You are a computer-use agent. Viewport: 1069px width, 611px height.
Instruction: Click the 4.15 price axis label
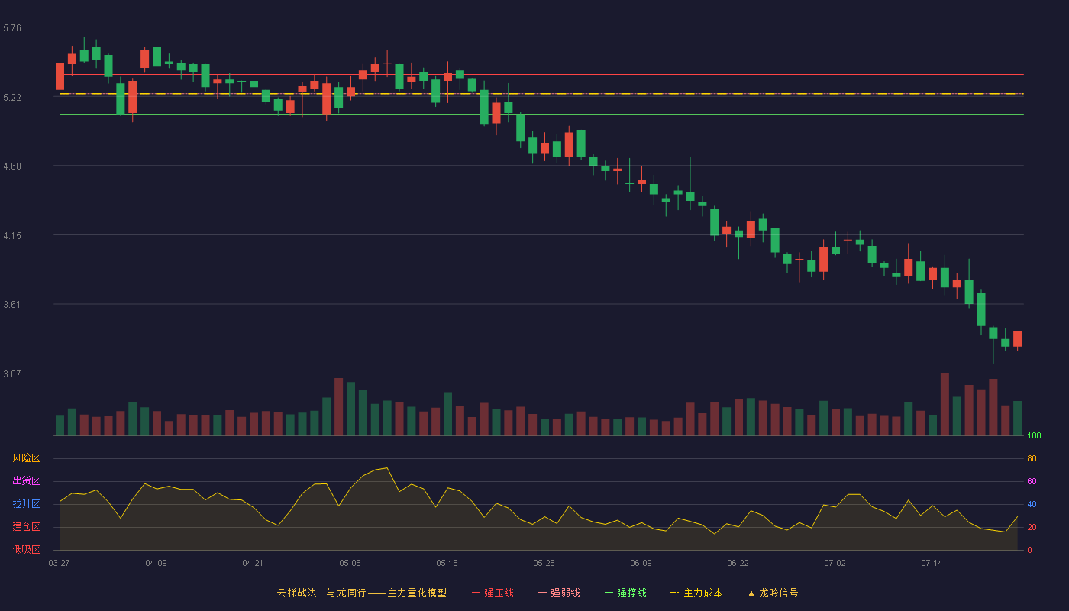[12, 236]
